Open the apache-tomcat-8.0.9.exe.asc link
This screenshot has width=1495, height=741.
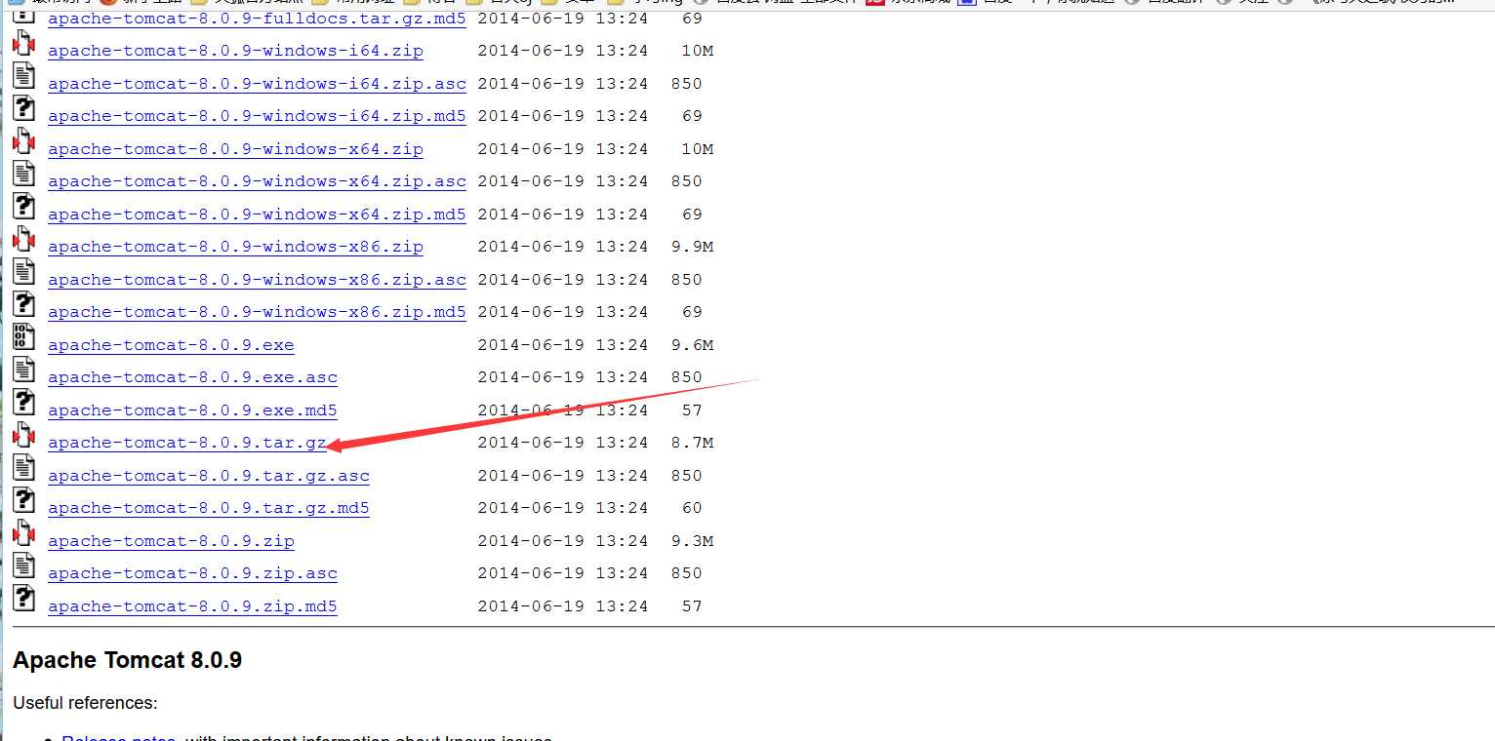pos(192,377)
